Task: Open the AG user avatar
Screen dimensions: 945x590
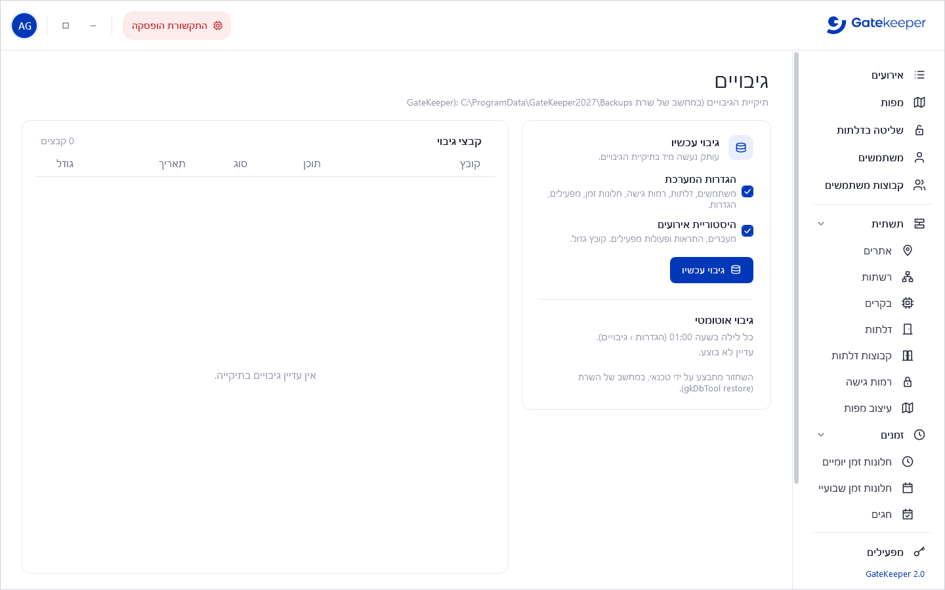Action: pyautogui.click(x=24, y=26)
